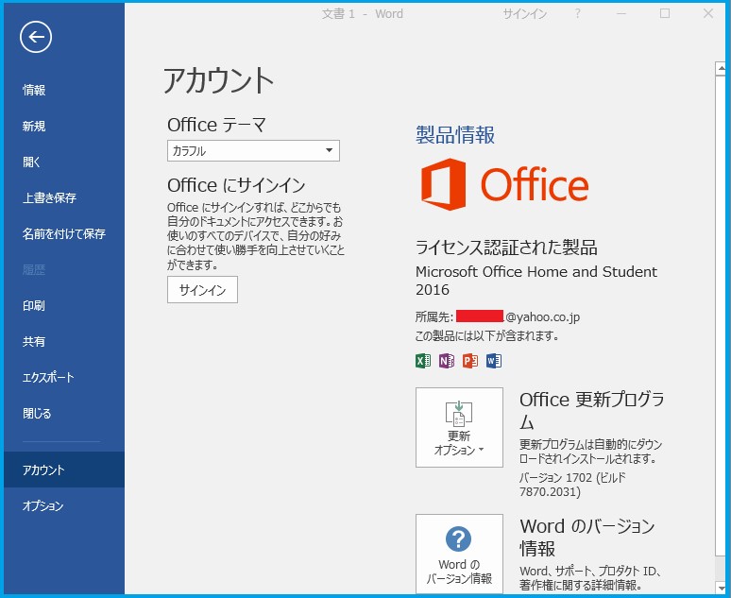The width and height of the screenshot is (731, 598).
Task: Open 共有 in the sidebar
Action: click(64, 341)
